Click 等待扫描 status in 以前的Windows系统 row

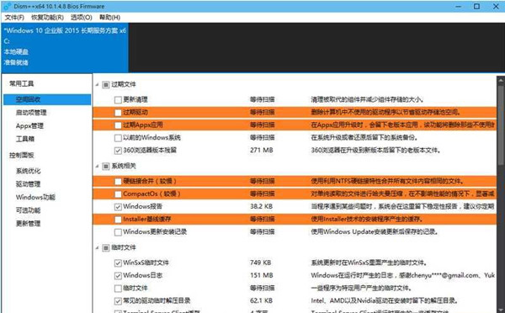click(263, 138)
